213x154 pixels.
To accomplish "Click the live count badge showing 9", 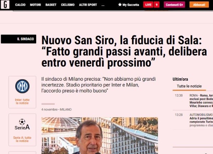I will coord(157,5).
